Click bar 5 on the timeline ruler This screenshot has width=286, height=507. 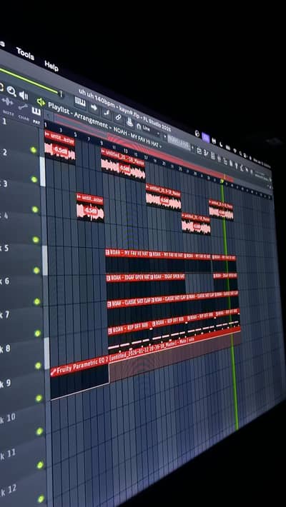click(75, 134)
